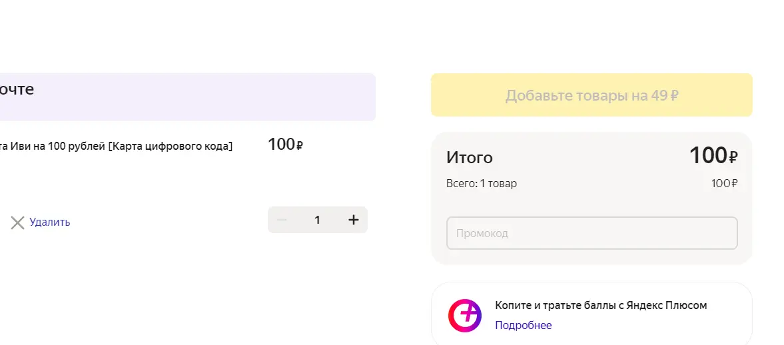Focus the Промокод input field
The image size is (784, 345).
click(x=591, y=233)
